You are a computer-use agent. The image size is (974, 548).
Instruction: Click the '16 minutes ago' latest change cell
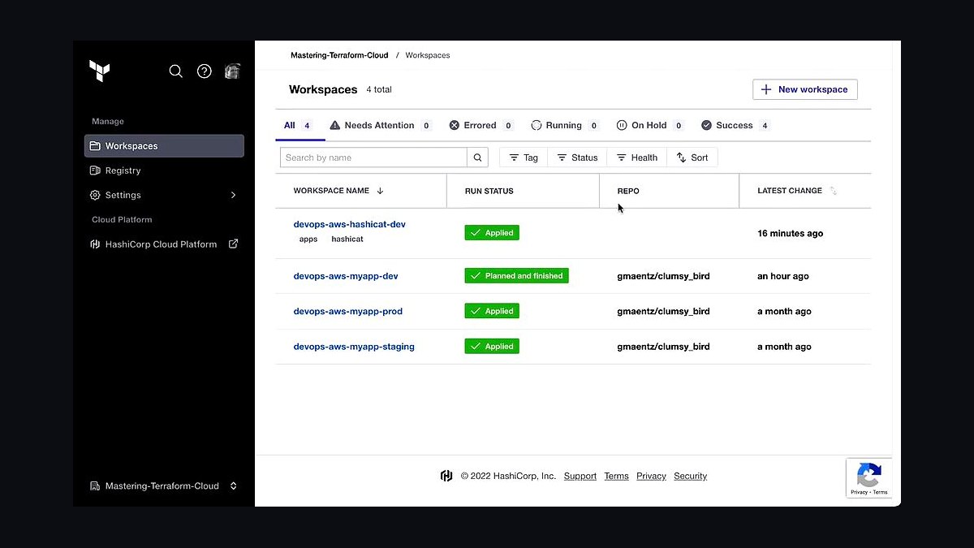[x=790, y=234]
